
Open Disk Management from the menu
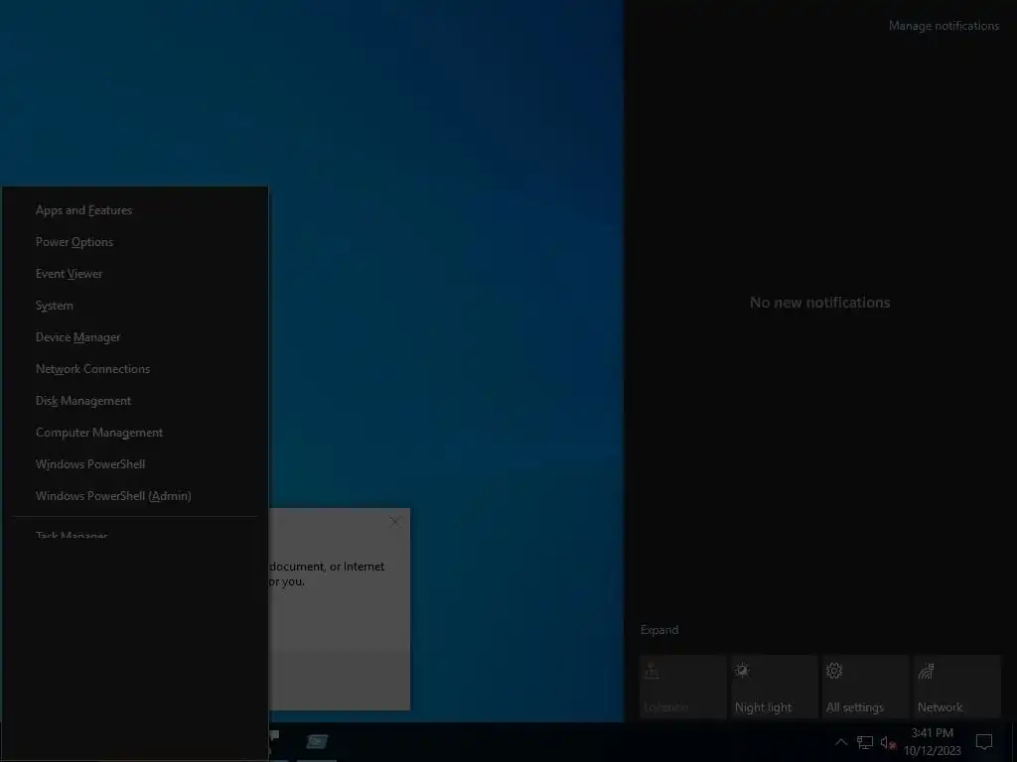[135, 401]
